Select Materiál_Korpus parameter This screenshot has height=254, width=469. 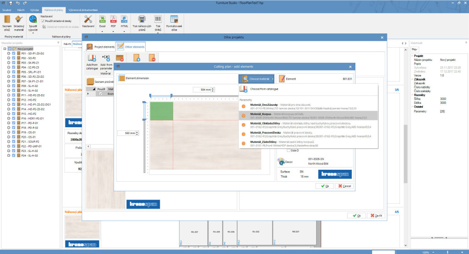click(x=308, y=116)
